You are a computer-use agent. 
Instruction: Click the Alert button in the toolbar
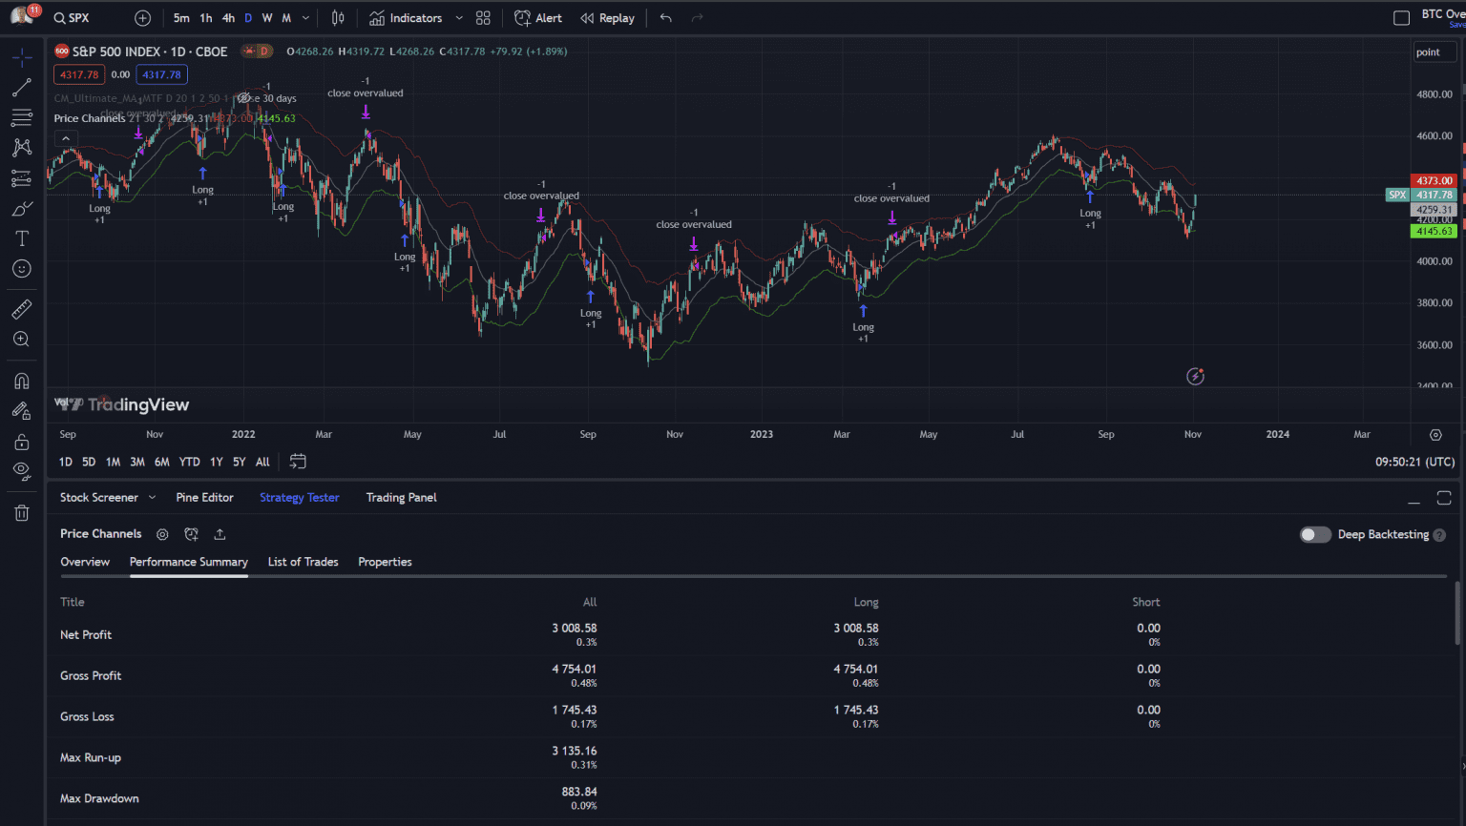pos(537,17)
